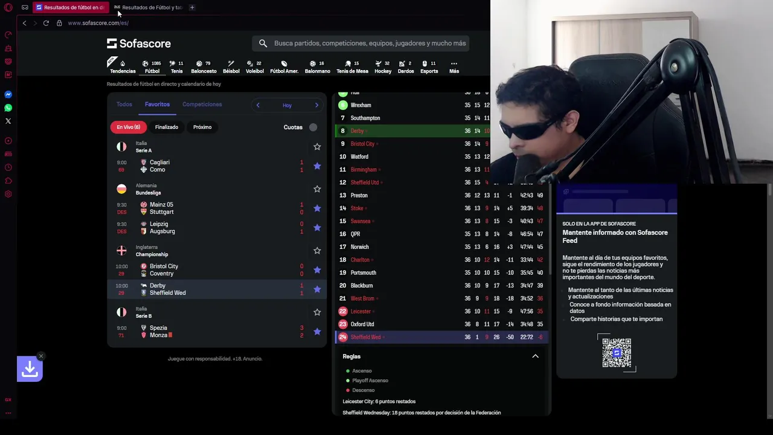Go to previous day arrow
Screen dimensions: 773x435
point(258,105)
